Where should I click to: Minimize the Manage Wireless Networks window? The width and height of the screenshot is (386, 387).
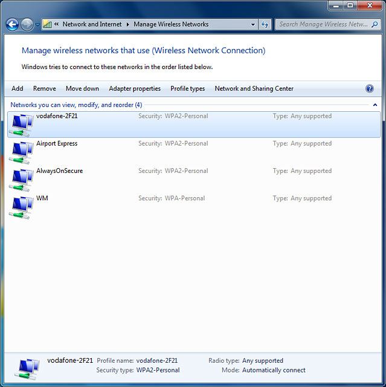pos(336,5)
